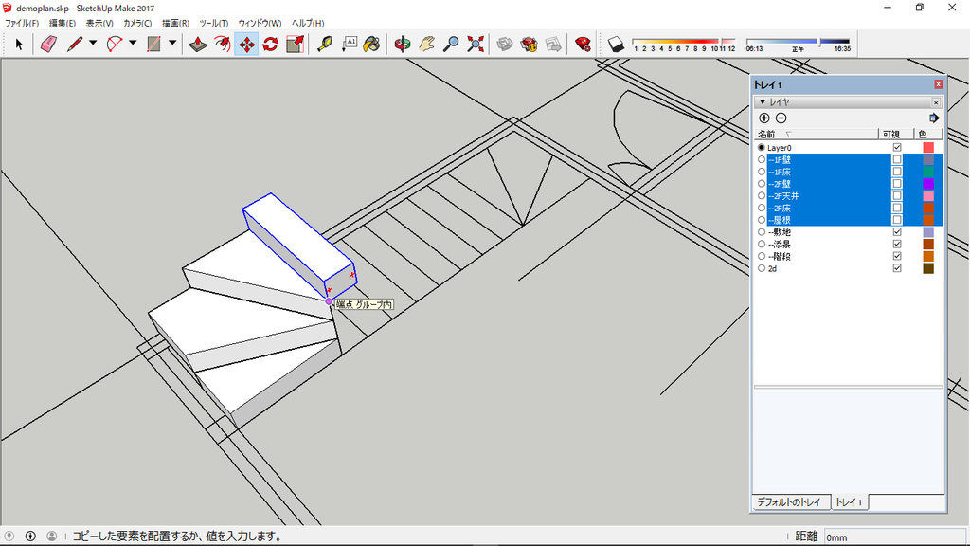
Task: Select the Rotate tool
Action: (x=270, y=44)
